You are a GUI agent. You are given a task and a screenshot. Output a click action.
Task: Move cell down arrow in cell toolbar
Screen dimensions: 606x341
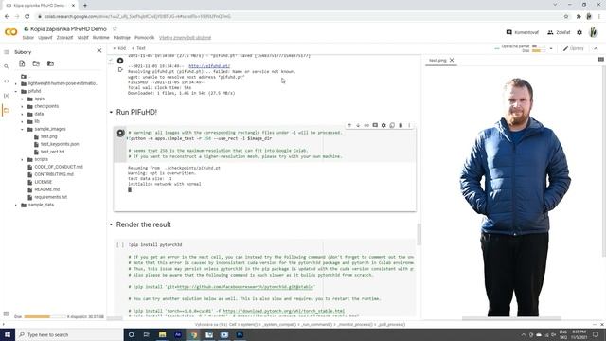(x=358, y=125)
